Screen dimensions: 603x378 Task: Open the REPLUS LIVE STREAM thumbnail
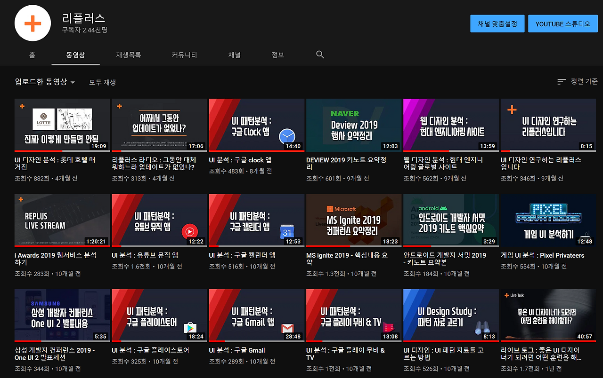pyautogui.click(x=62, y=220)
